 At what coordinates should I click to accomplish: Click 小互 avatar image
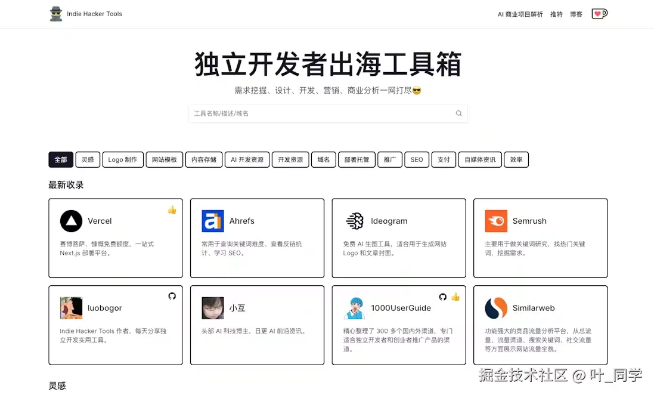pyautogui.click(x=213, y=308)
